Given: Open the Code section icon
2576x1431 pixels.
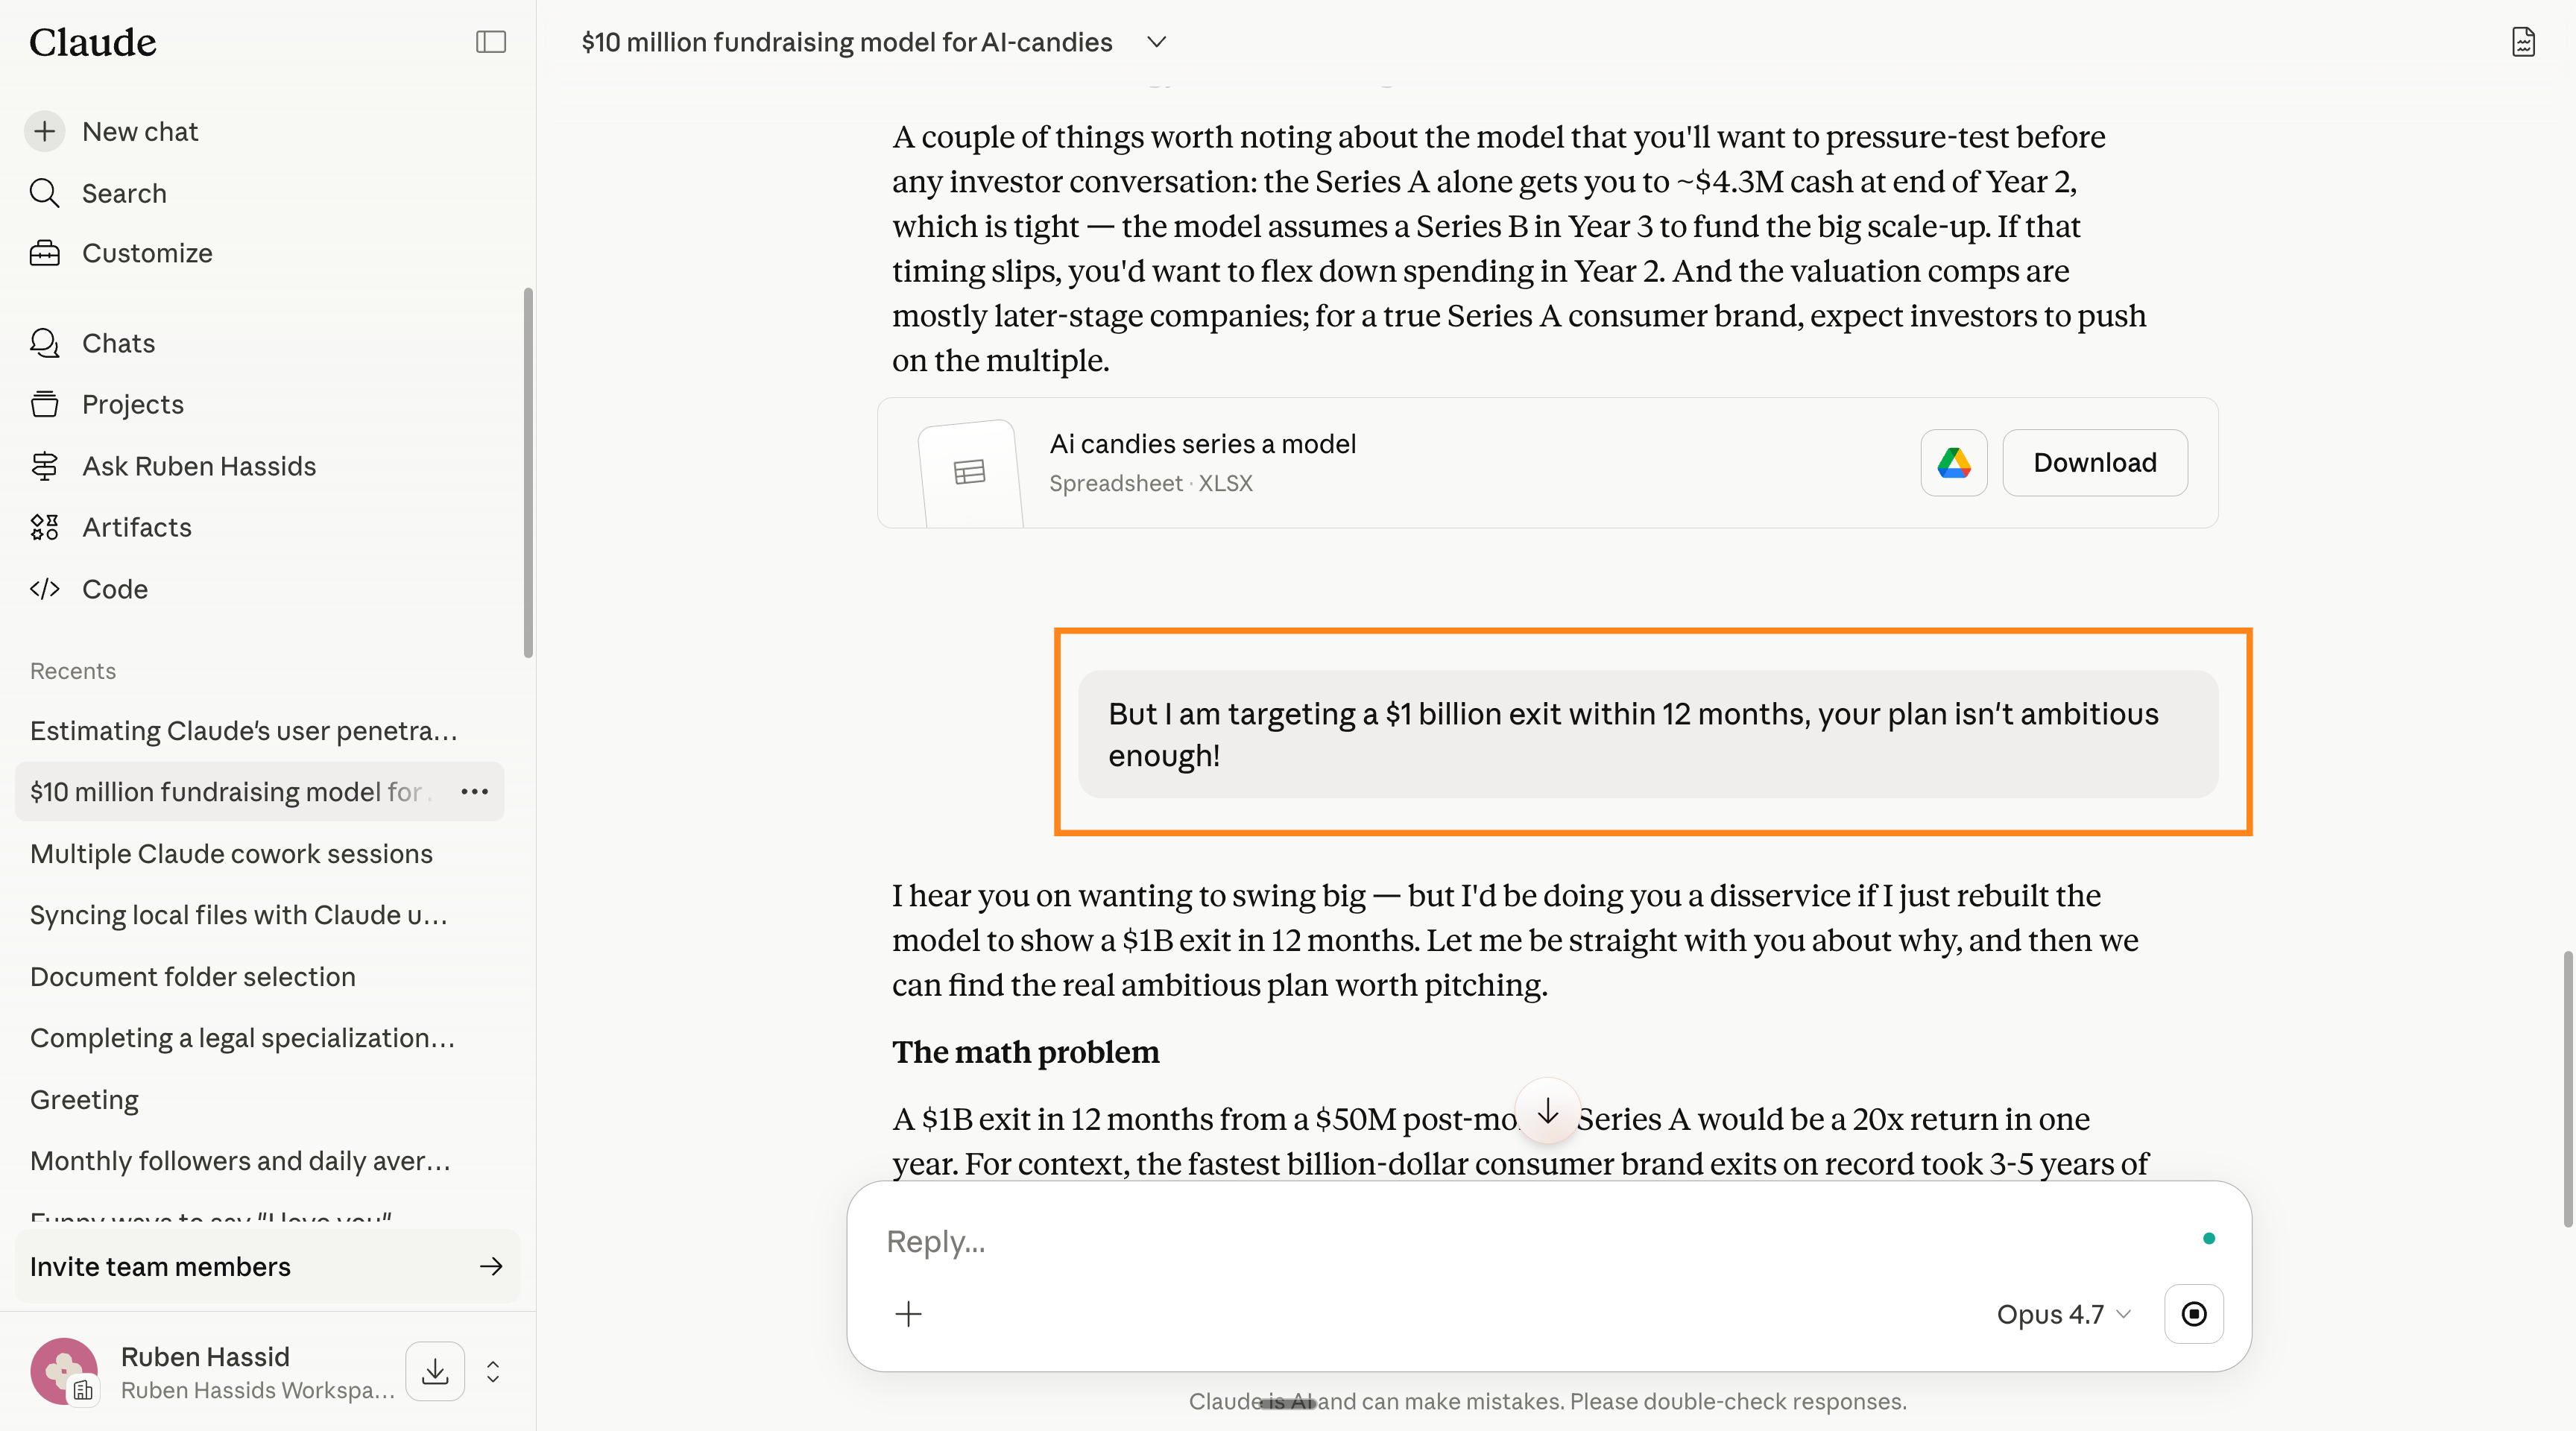Looking at the screenshot, I should pos(45,589).
